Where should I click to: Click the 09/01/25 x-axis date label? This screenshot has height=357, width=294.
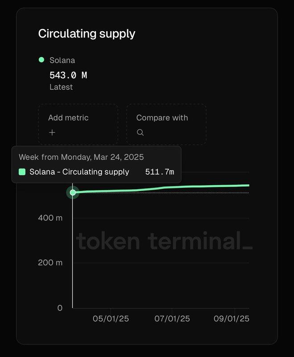coord(232,319)
